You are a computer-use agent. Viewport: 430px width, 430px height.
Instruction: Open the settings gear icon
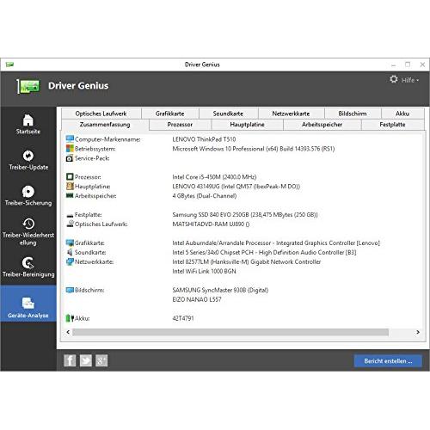click(394, 79)
